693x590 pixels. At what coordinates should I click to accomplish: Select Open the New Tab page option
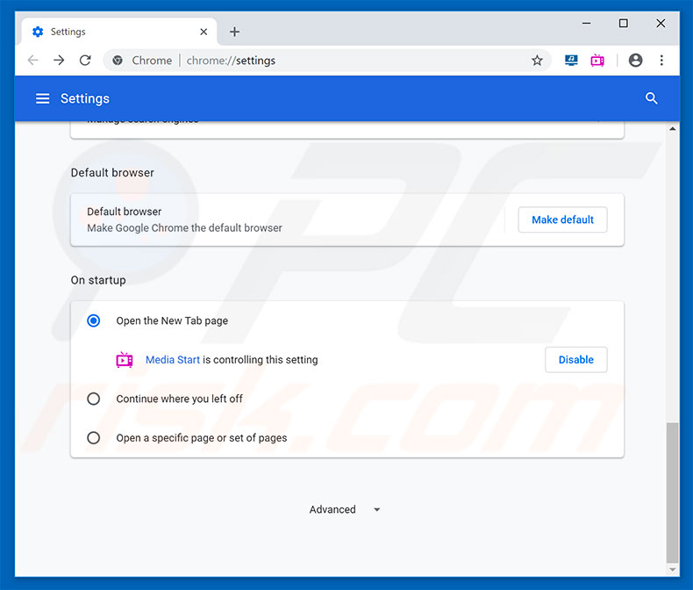(93, 320)
